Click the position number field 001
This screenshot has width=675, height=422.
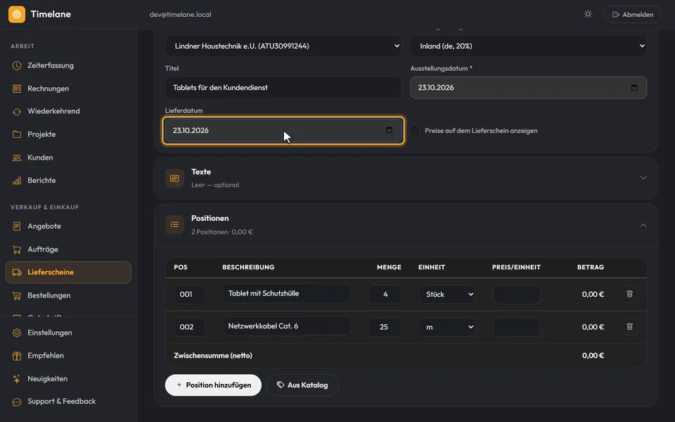189,295
